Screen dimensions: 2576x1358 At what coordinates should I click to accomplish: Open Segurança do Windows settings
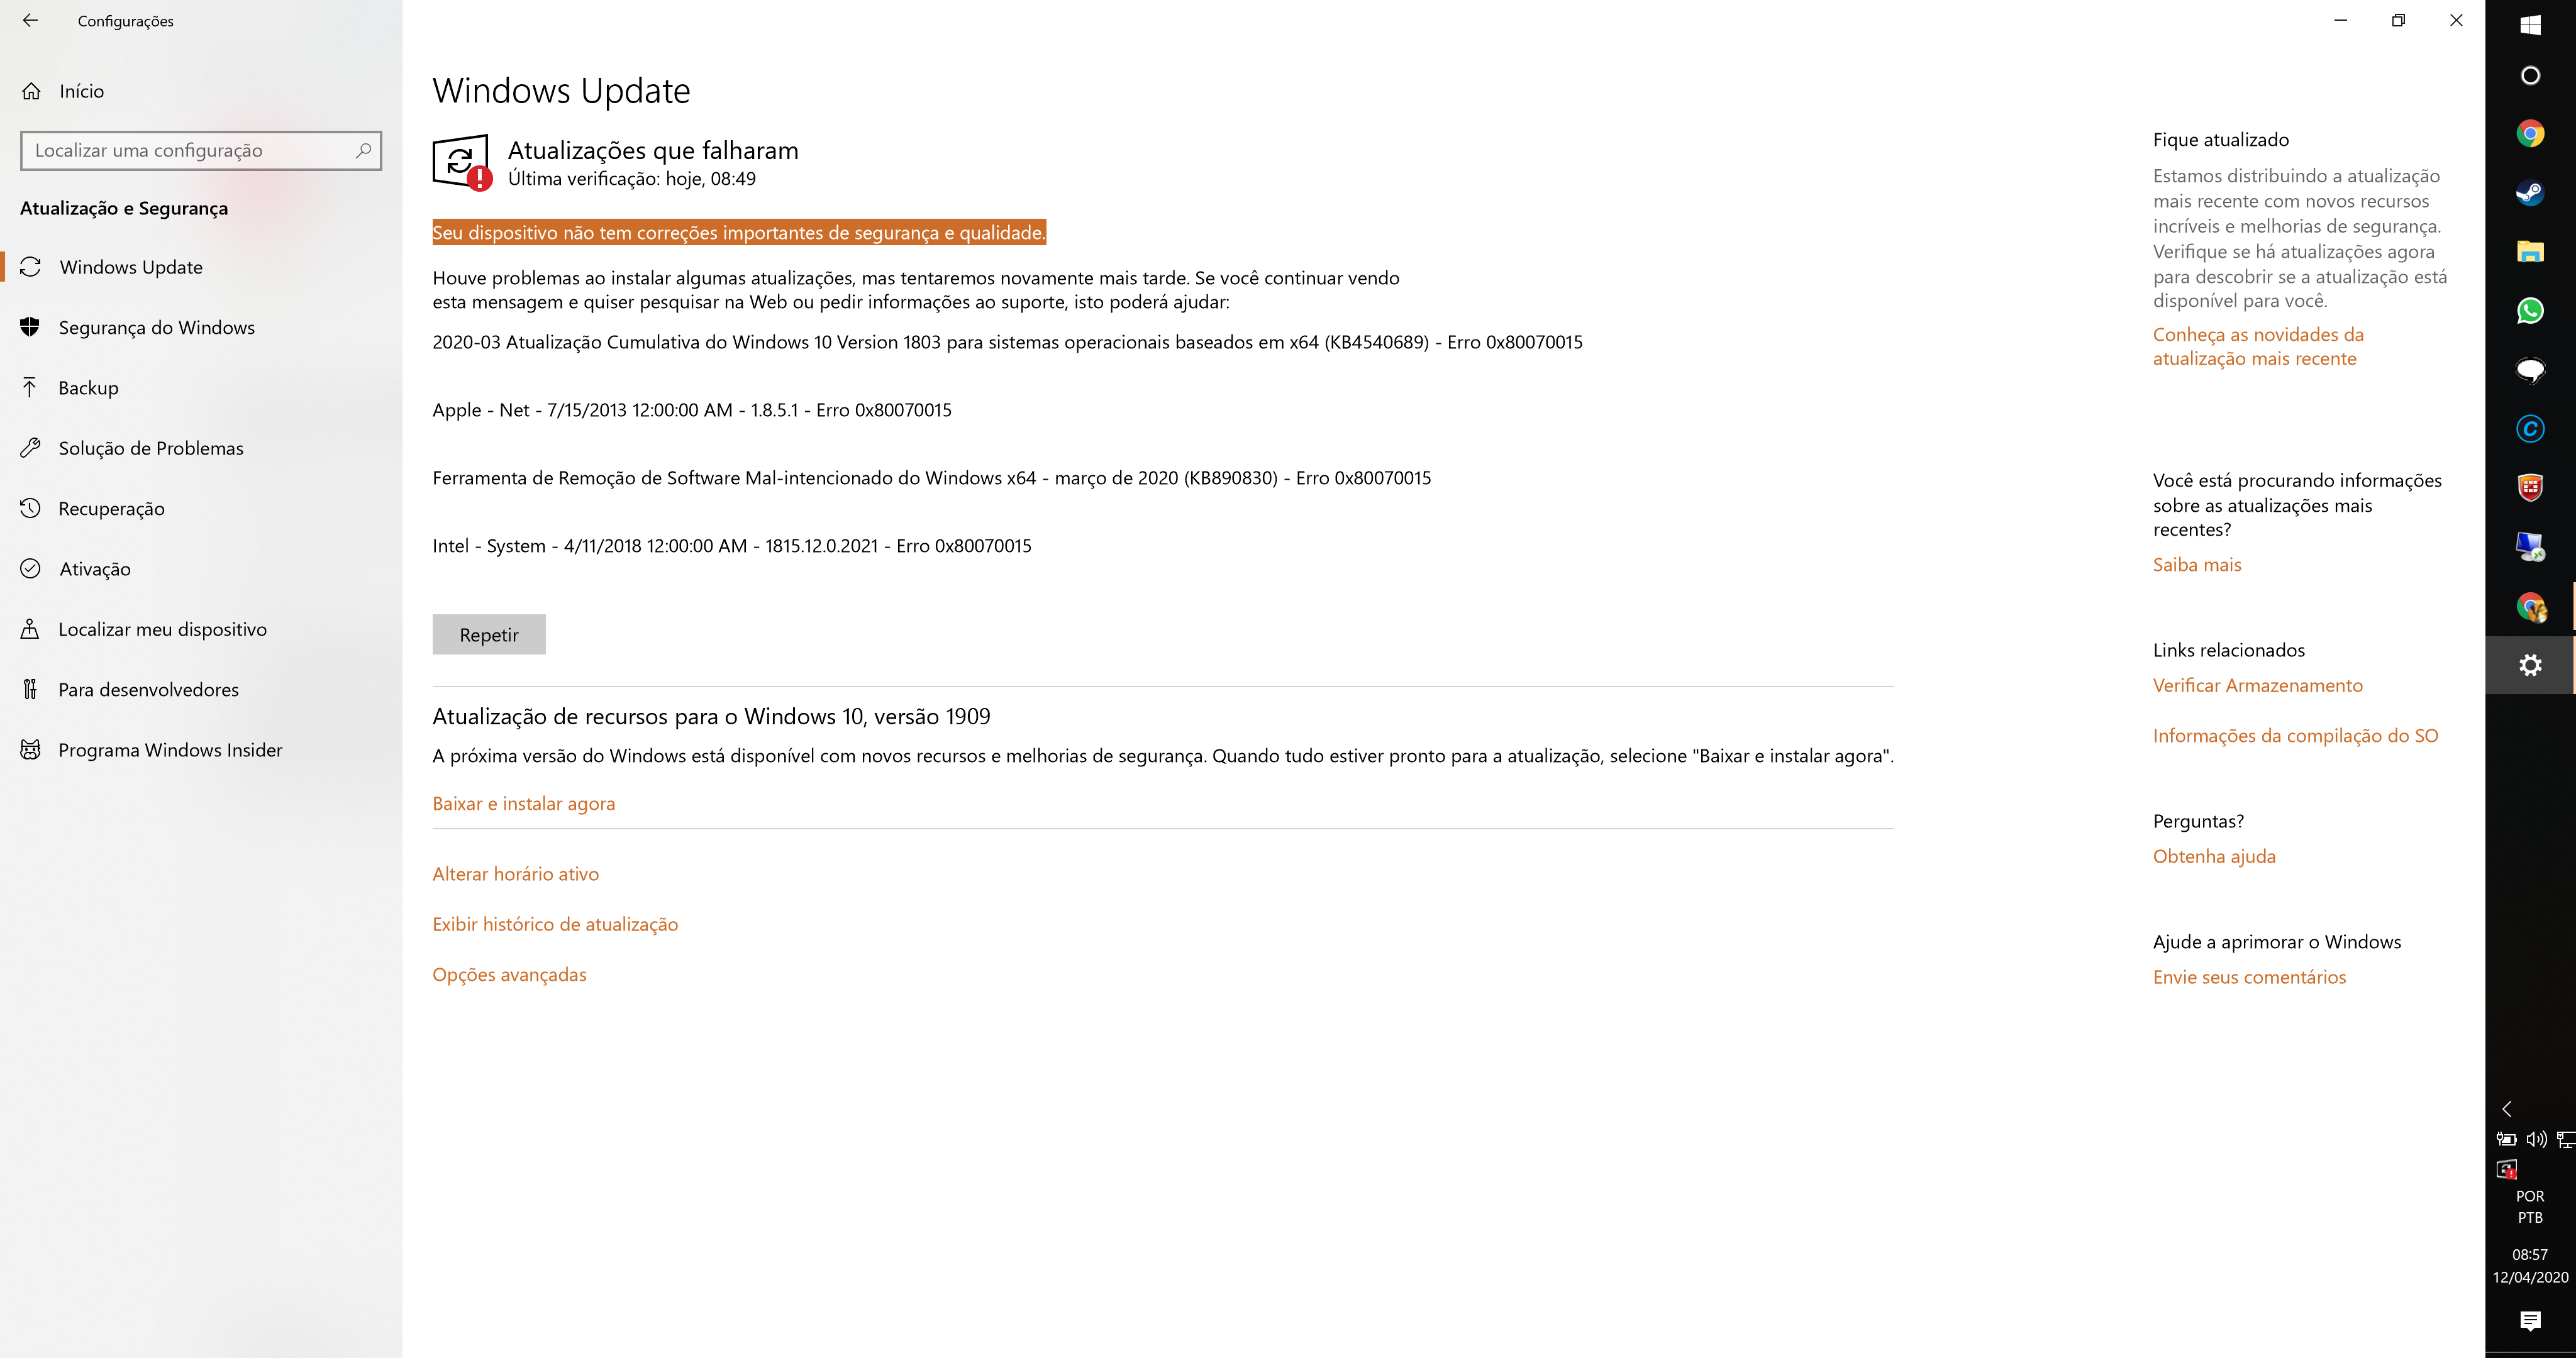[x=157, y=327]
